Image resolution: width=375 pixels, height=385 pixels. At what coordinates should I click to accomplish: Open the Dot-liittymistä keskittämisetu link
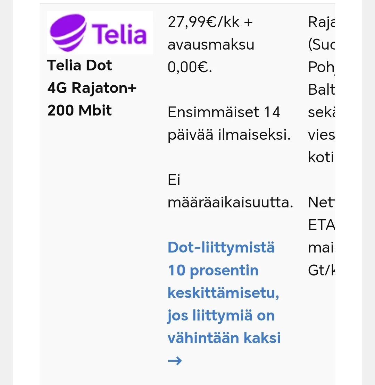point(221,248)
